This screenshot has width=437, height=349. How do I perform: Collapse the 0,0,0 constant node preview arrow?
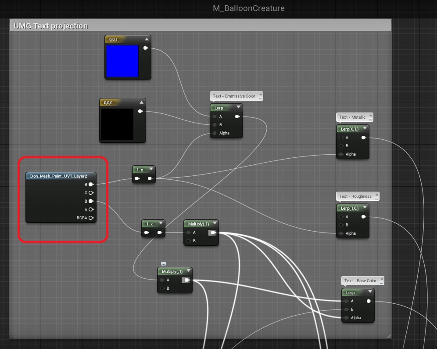142,102
